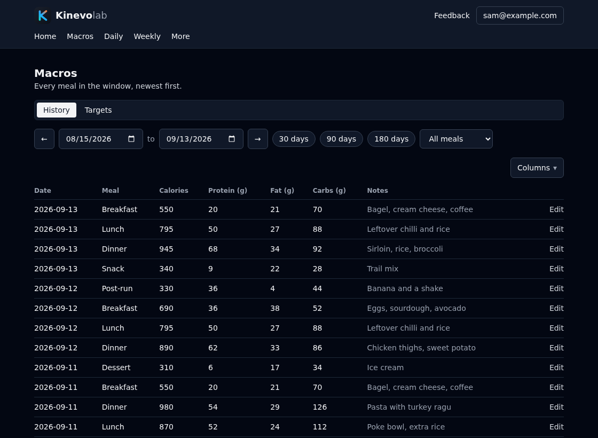Viewport: 598px width, 438px height.
Task: Click the Meal column header
Action: pyautogui.click(x=110, y=190)
